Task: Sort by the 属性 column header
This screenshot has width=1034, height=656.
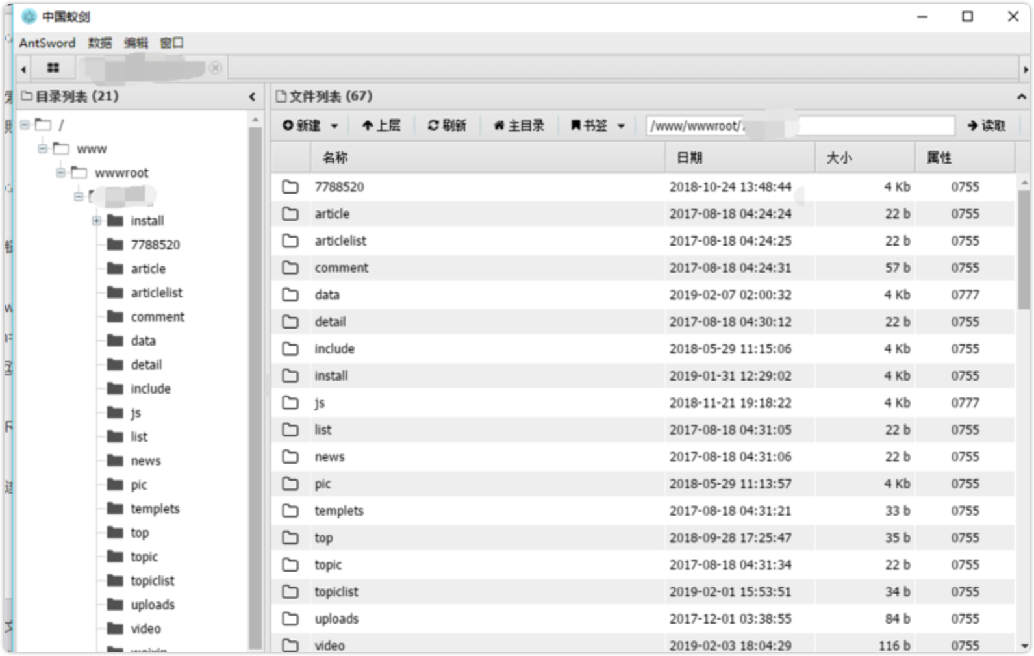Action: tap(965, 158)
